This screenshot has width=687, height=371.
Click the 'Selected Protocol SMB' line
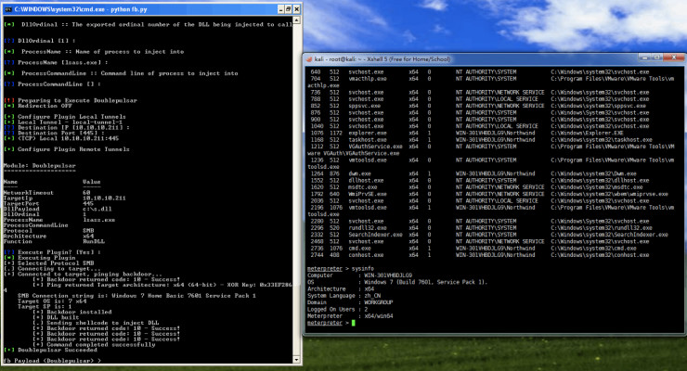48,263
